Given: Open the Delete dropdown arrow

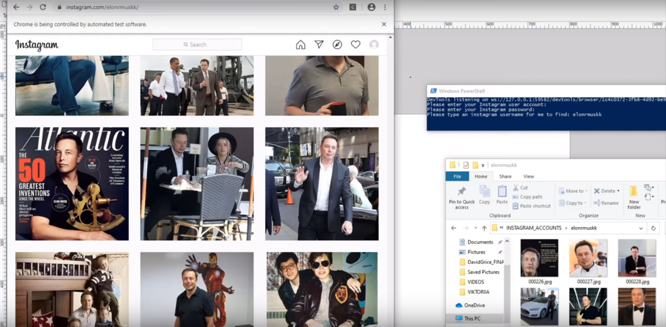Looking at the screenshot, I should coord(618,191).
